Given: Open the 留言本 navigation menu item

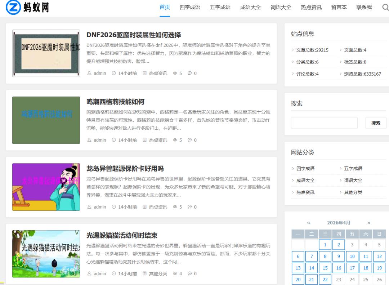Looking at the screenshot, I should pos(339,7).
